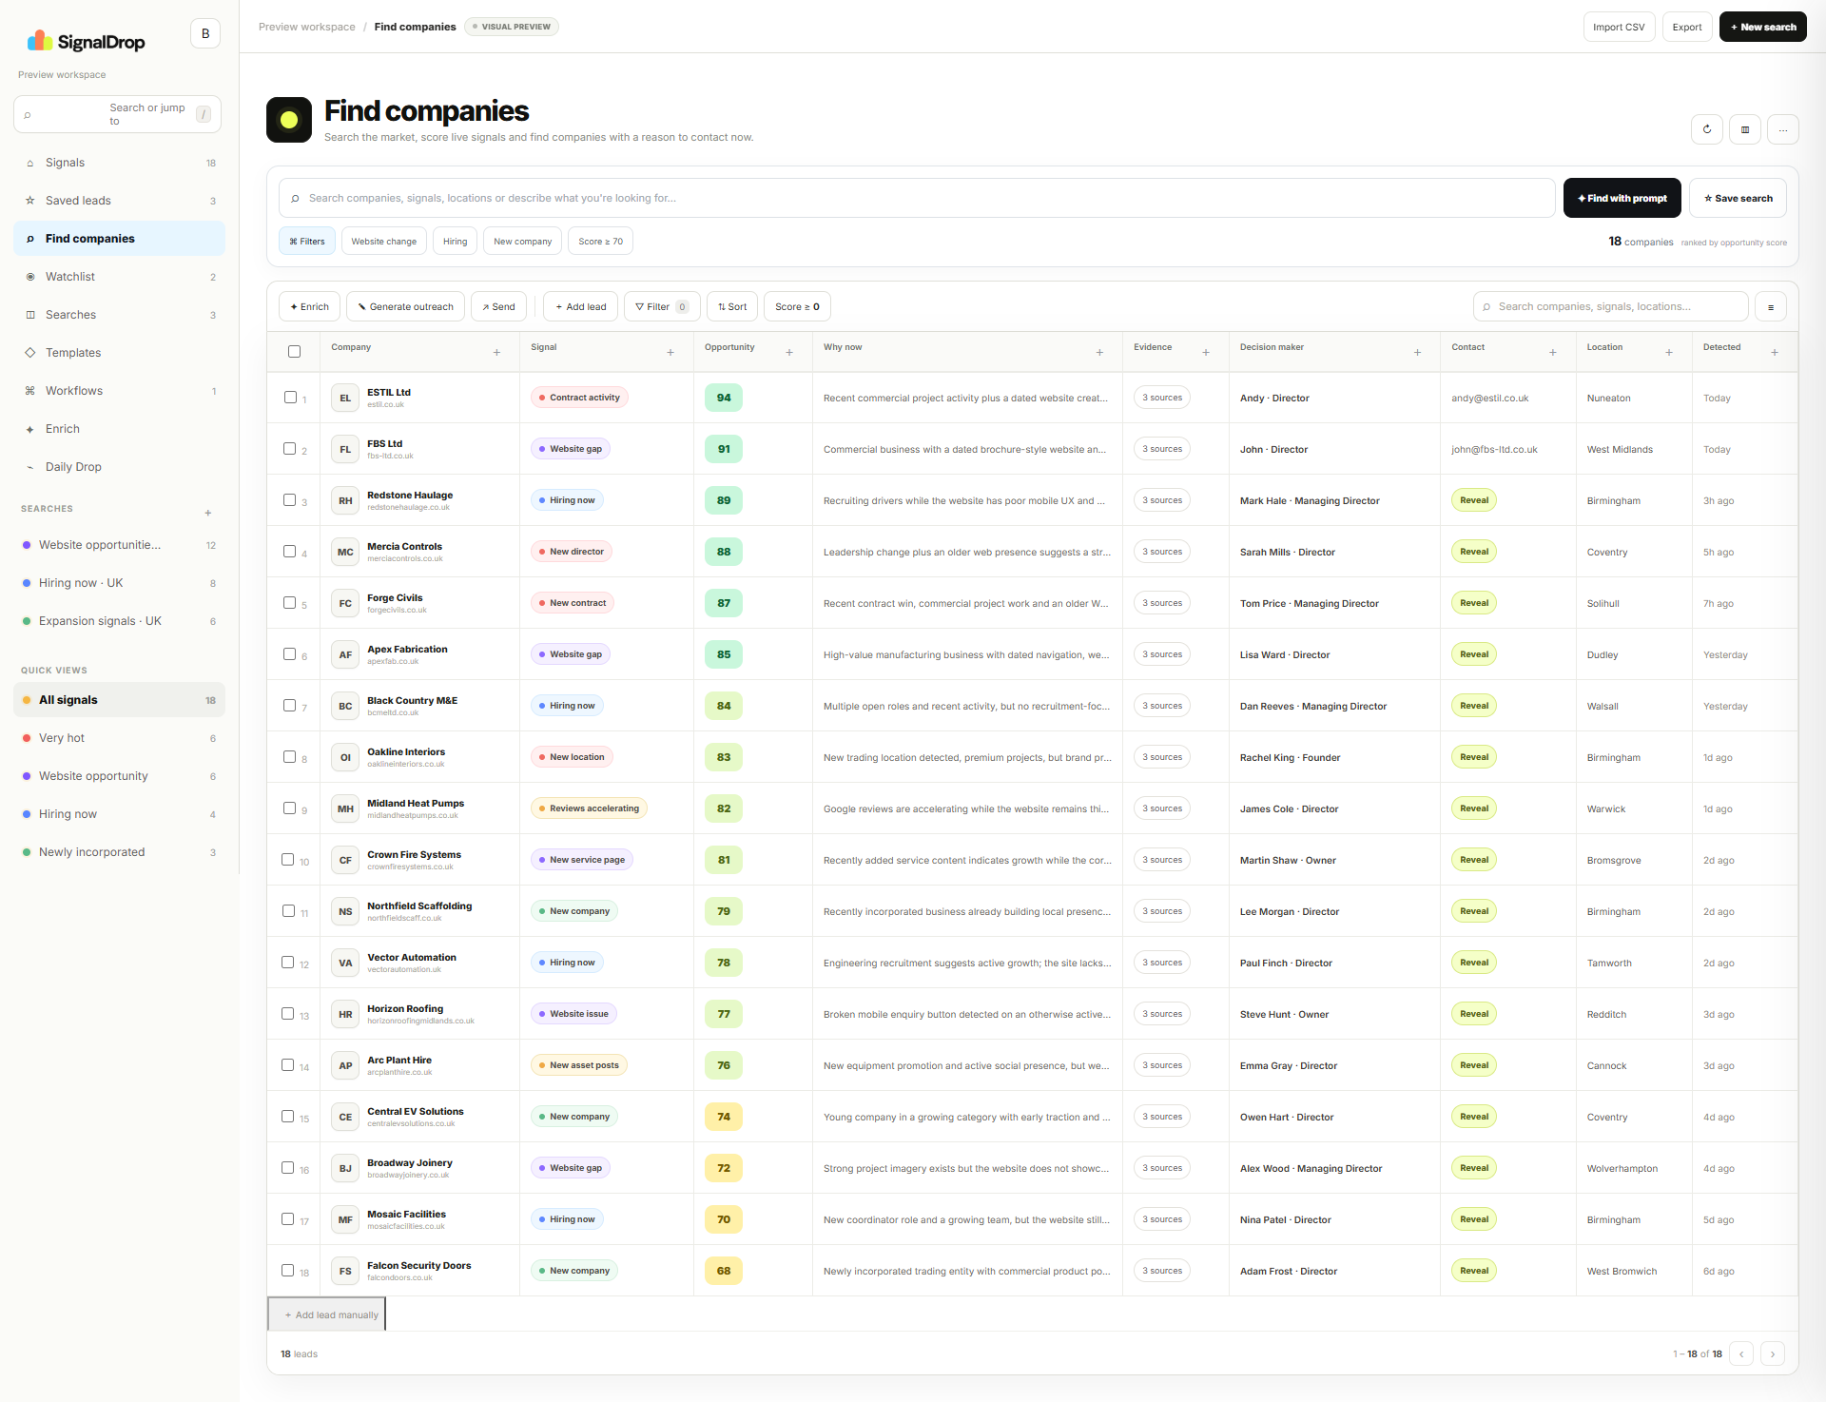Apply the Score ≥ 70 filter chip
Viewport: 1826px width, 1402px height.
[601, 241]
